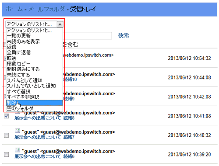Click timestamp 2013/06/12 10:40:32
The height and width of the screenshot is (166, 219).
[x=189, y=135]
